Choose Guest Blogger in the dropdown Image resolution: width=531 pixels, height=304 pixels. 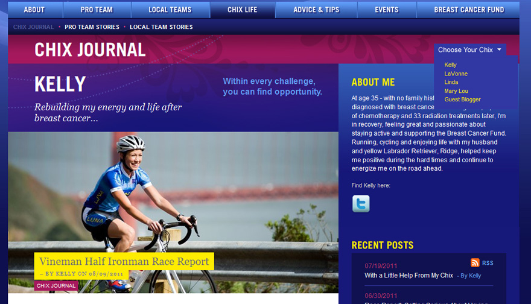pyautogui.click(x=462, y=99)
